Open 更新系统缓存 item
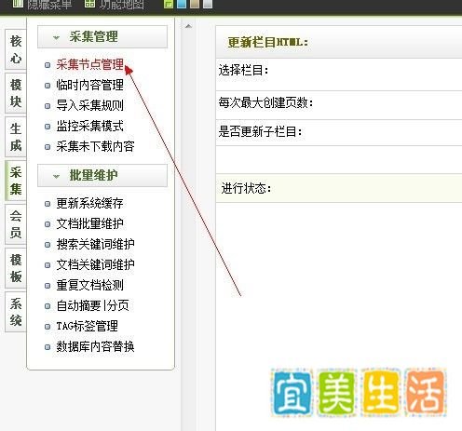 click(x=89, y=204)
